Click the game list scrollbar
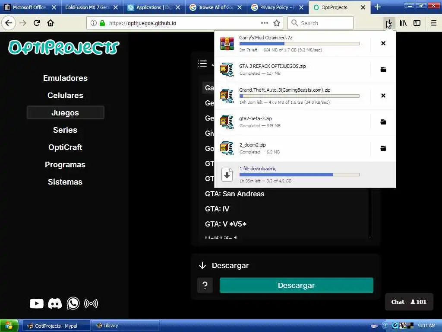This screenshot has width=442, height=332. click(370, 213)
